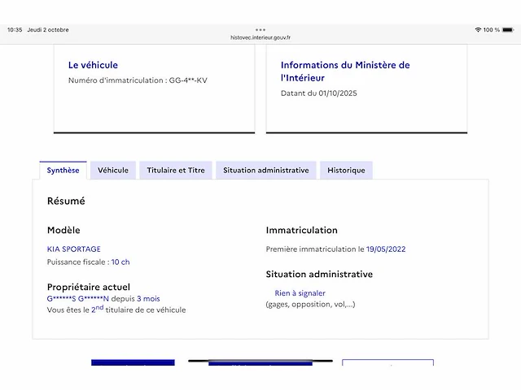Screen dimensions: 521x390
Task: Click the first registration date 19/05/2022
Action: click(x=386, y=249)
